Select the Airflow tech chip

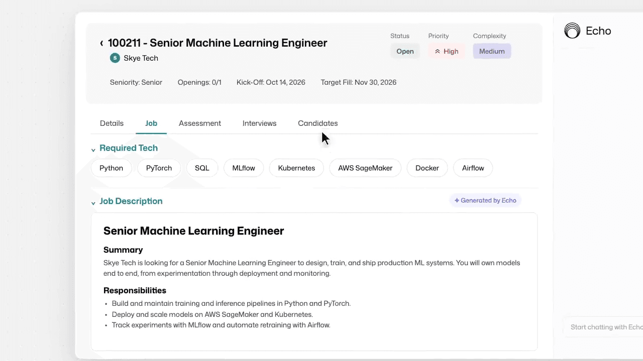click(x=473, y=168)
